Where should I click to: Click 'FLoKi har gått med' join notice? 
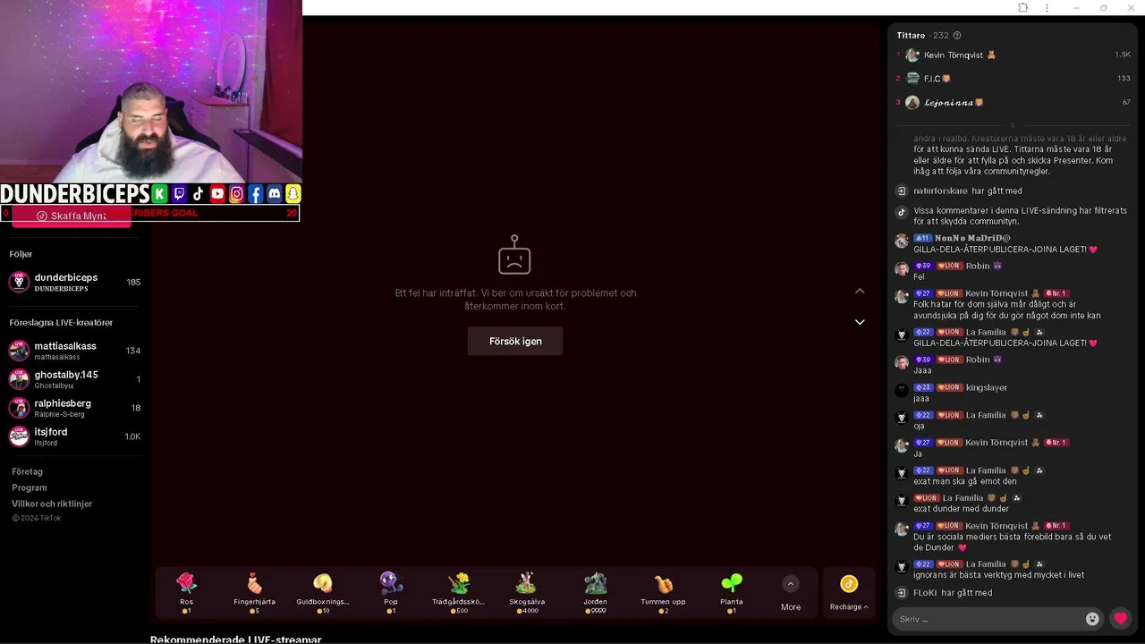pos(953,593)
